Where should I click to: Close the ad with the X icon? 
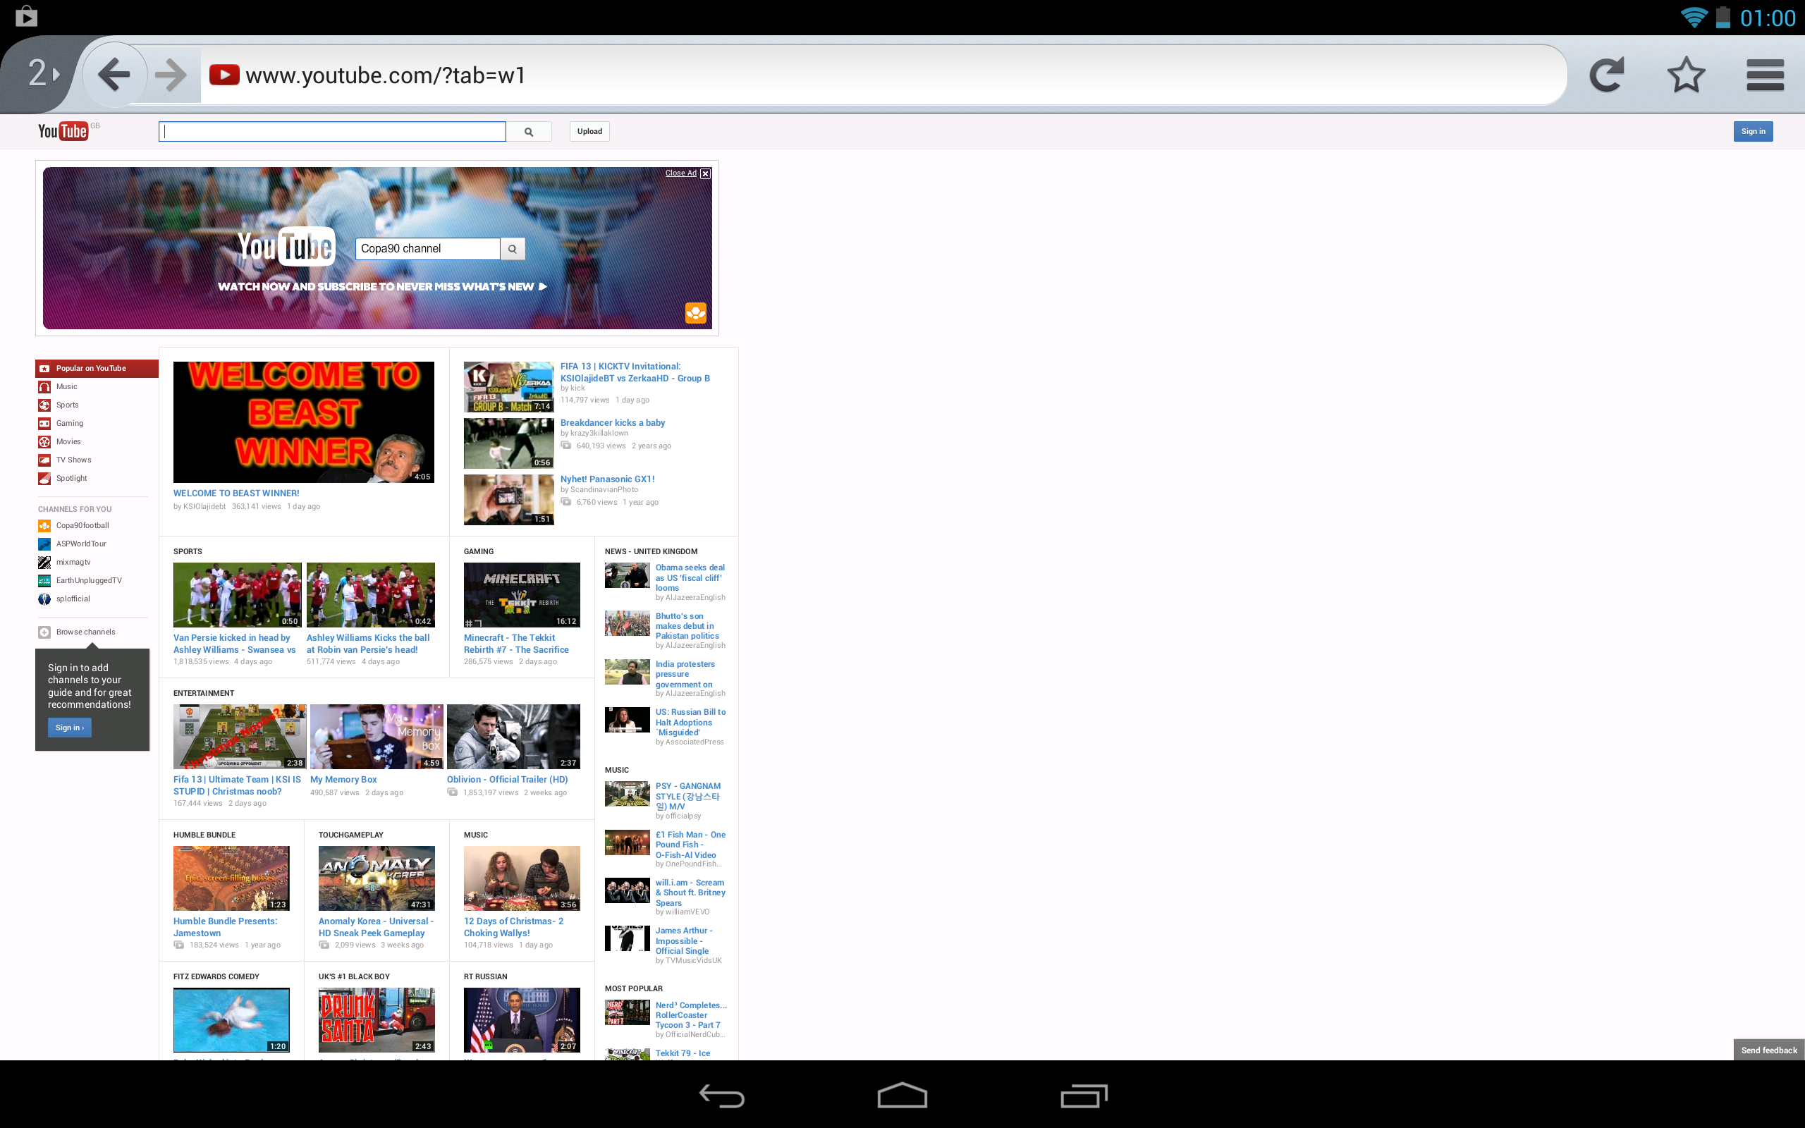point(705,173)
